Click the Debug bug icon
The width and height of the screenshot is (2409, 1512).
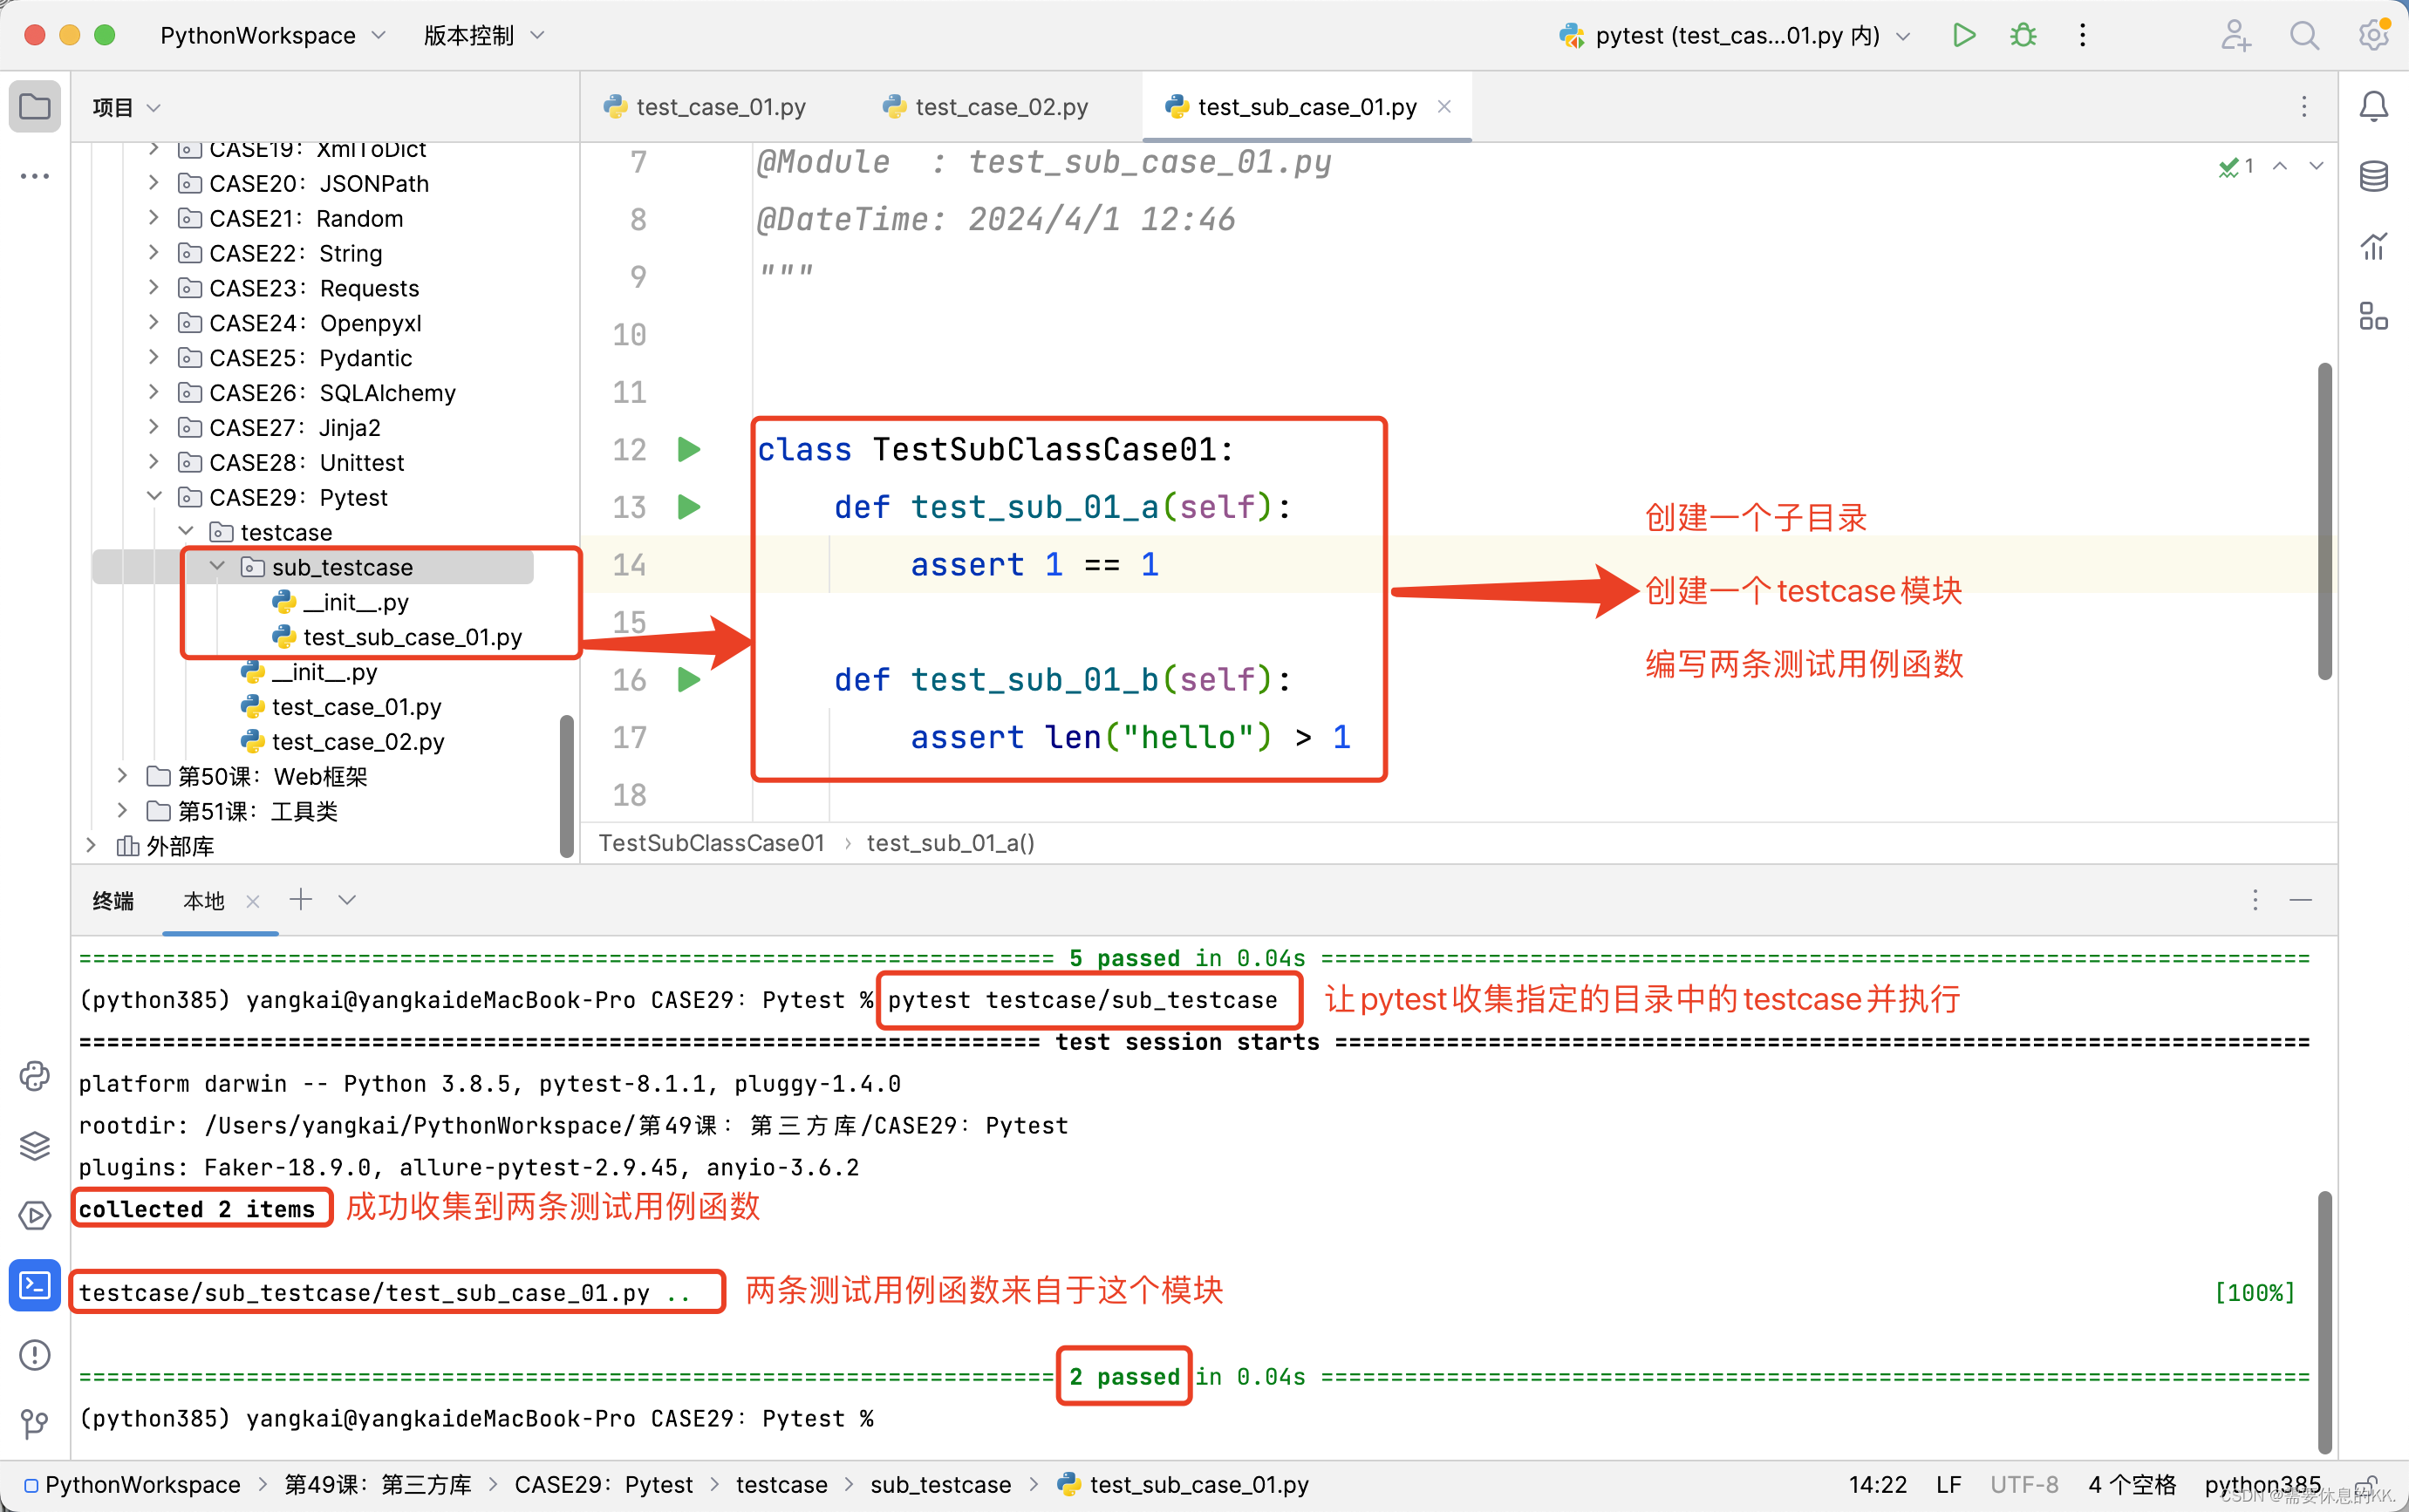pyautogui.click(x=2023, y=36)
